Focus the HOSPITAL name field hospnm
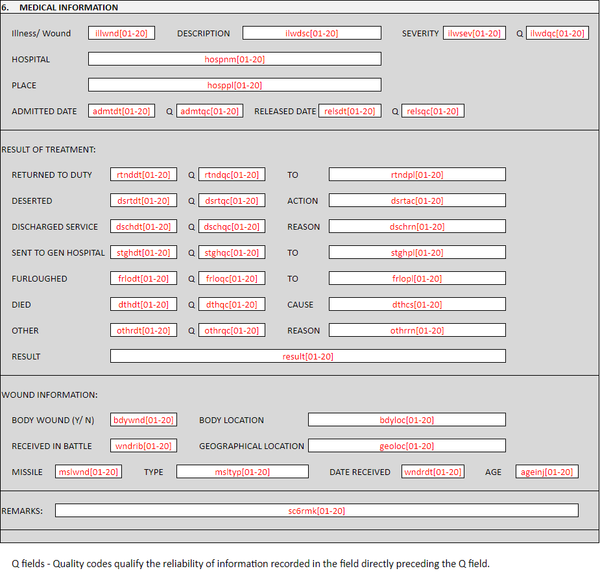 (x=234, y=59)
